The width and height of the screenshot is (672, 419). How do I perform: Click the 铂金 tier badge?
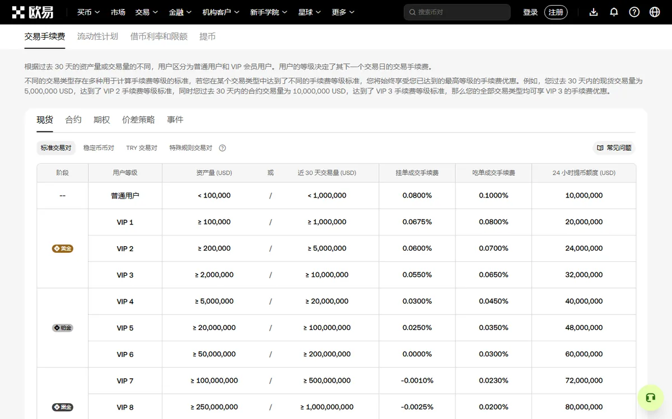tap(63, 328)
